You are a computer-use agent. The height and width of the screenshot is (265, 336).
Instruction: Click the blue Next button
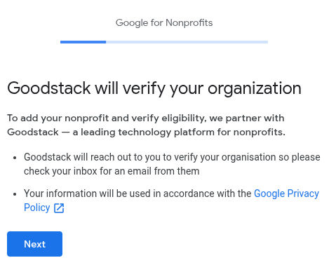click(34, 244)
